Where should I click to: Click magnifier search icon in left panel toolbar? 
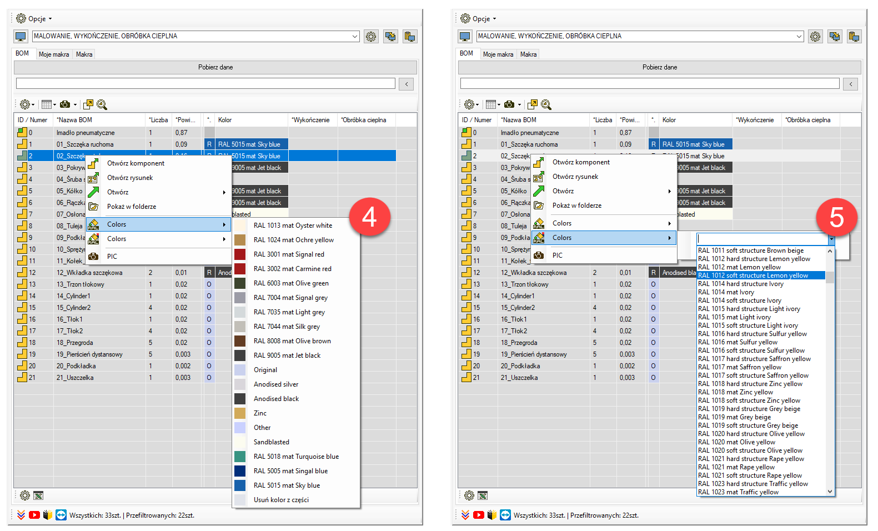(x=102, y=104)
